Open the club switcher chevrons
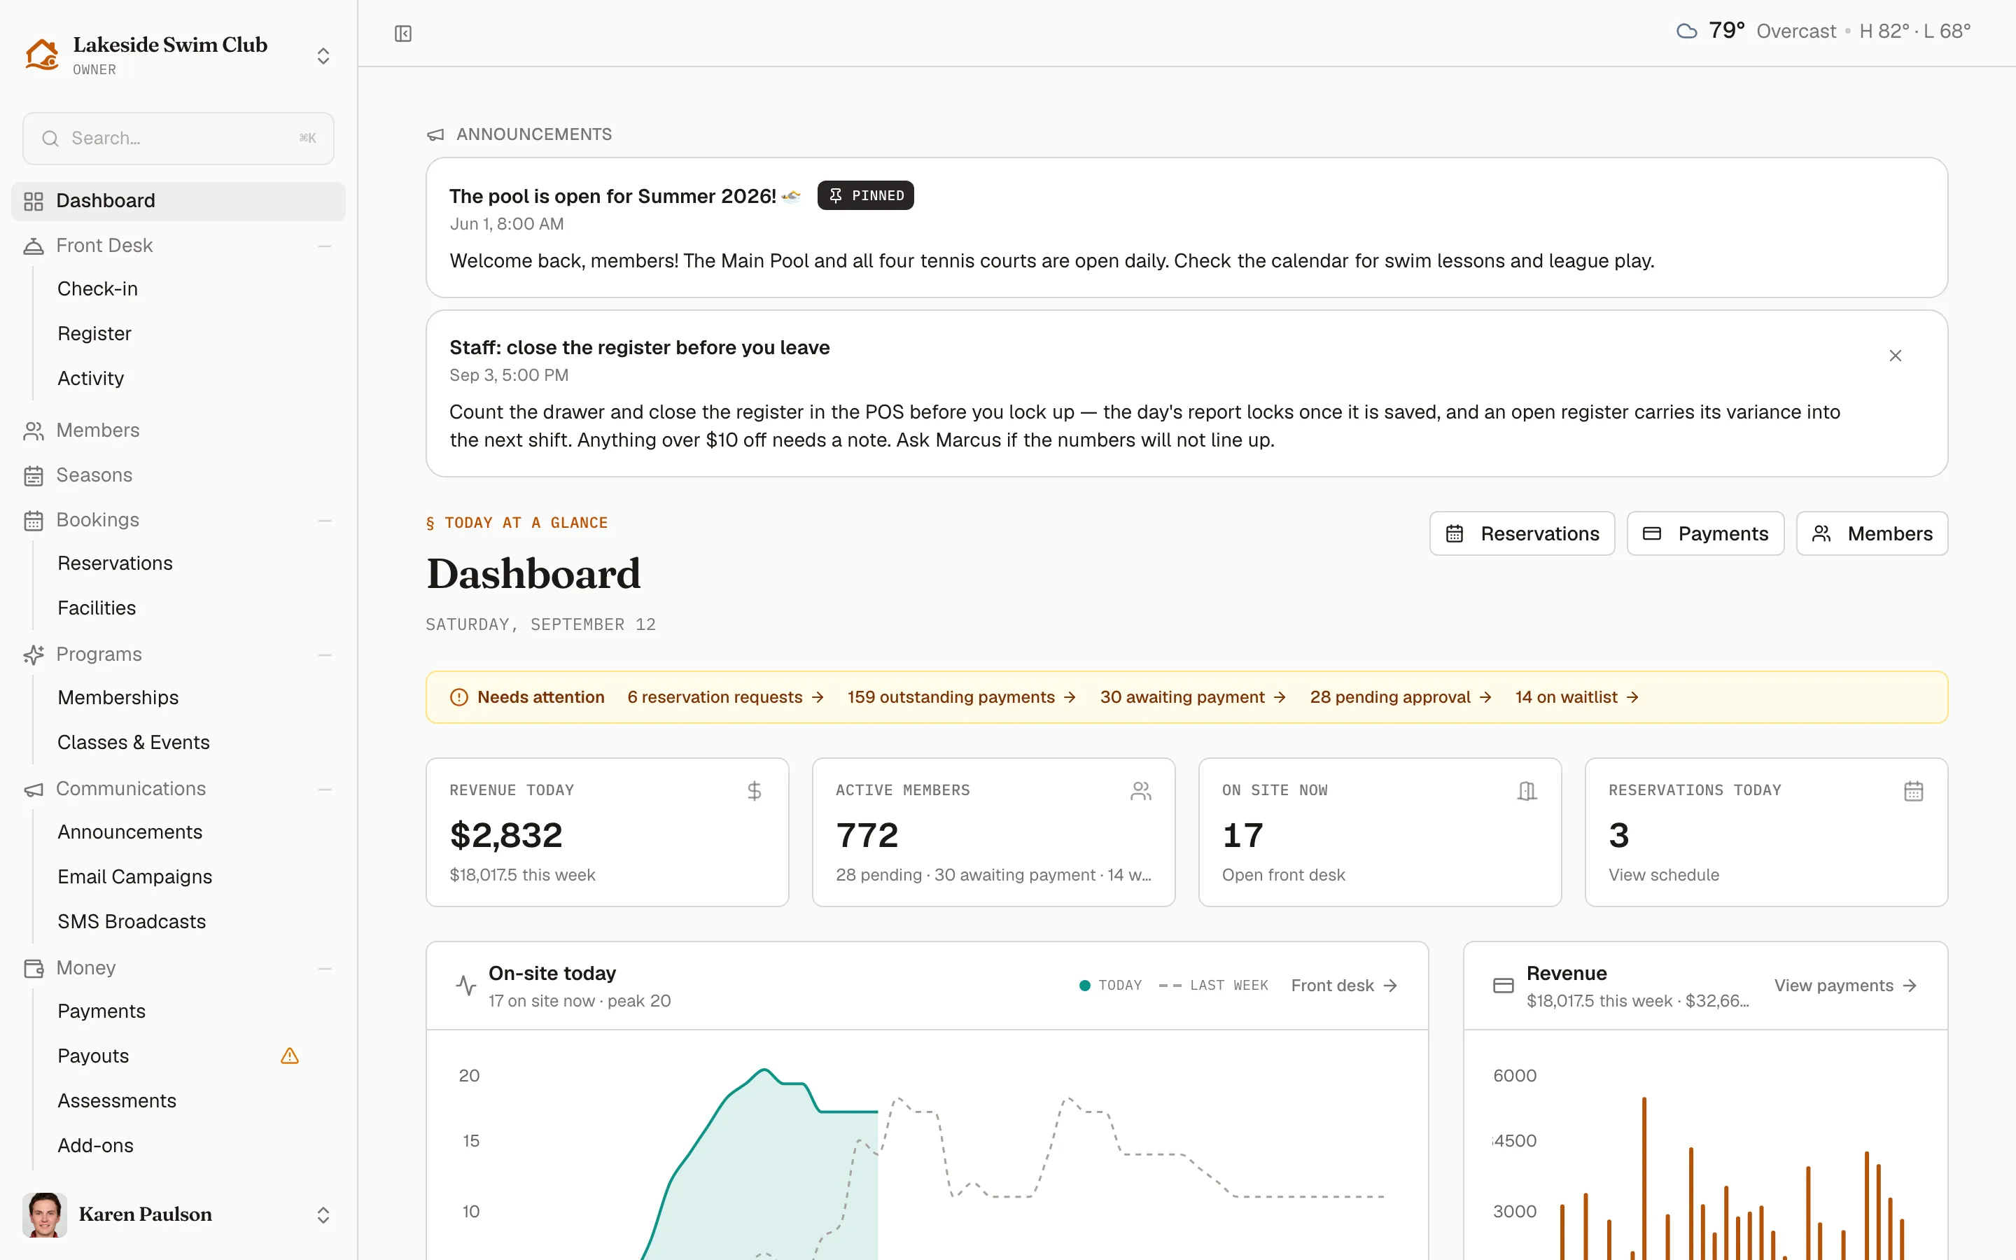Image resolution: width=2016 pixels, height=1260 pixels. [323, 56]
